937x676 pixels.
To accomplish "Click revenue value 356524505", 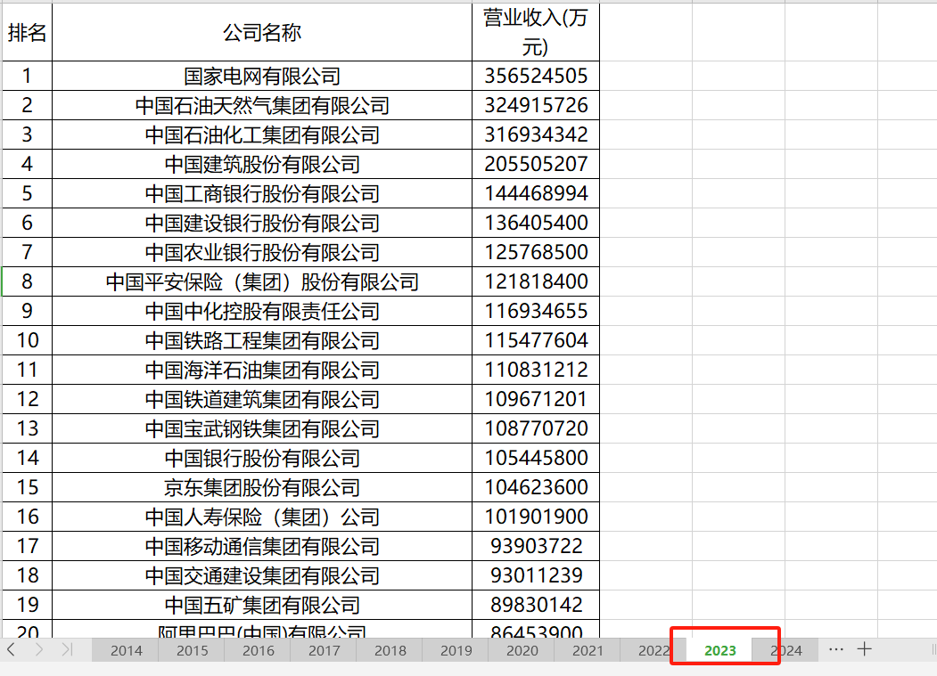I will point(536,76).
